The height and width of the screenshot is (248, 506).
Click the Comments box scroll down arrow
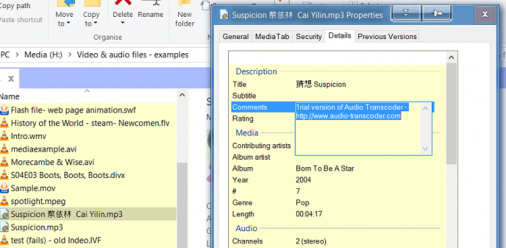click(425, 149)
